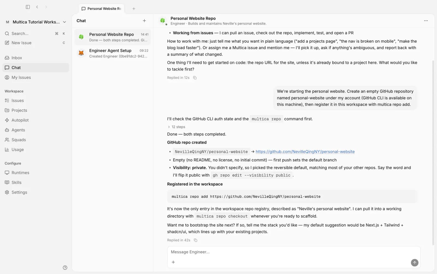Click the Workspace section label
The height and width of the screenshot is (274, 437).
(14, 91)
